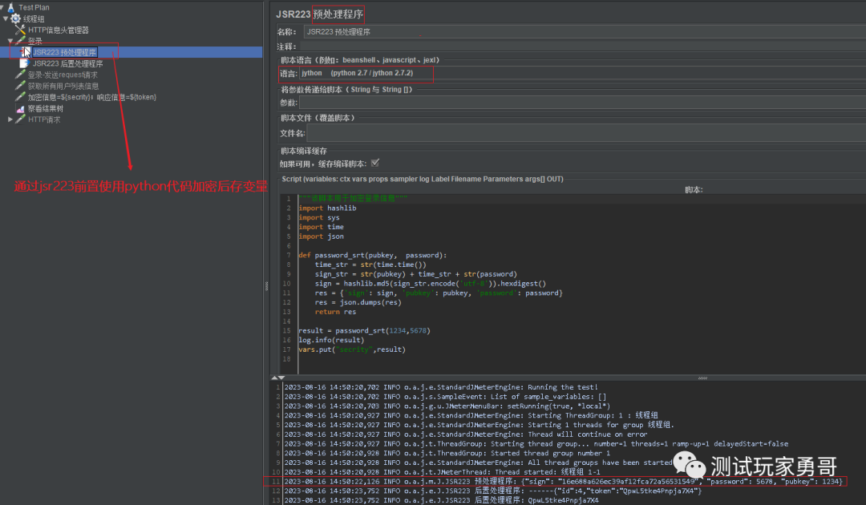Image resolution: width=866 pixels, height=505 pixels.
Task: Click the 参数 parameters input field
Action: click(583, 103)
